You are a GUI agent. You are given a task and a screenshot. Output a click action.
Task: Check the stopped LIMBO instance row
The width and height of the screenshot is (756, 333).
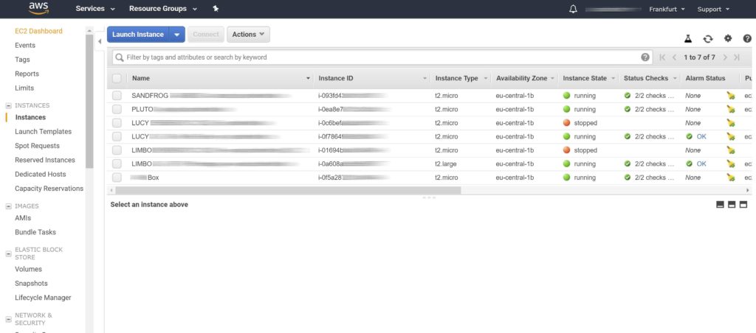click(117, 150)
